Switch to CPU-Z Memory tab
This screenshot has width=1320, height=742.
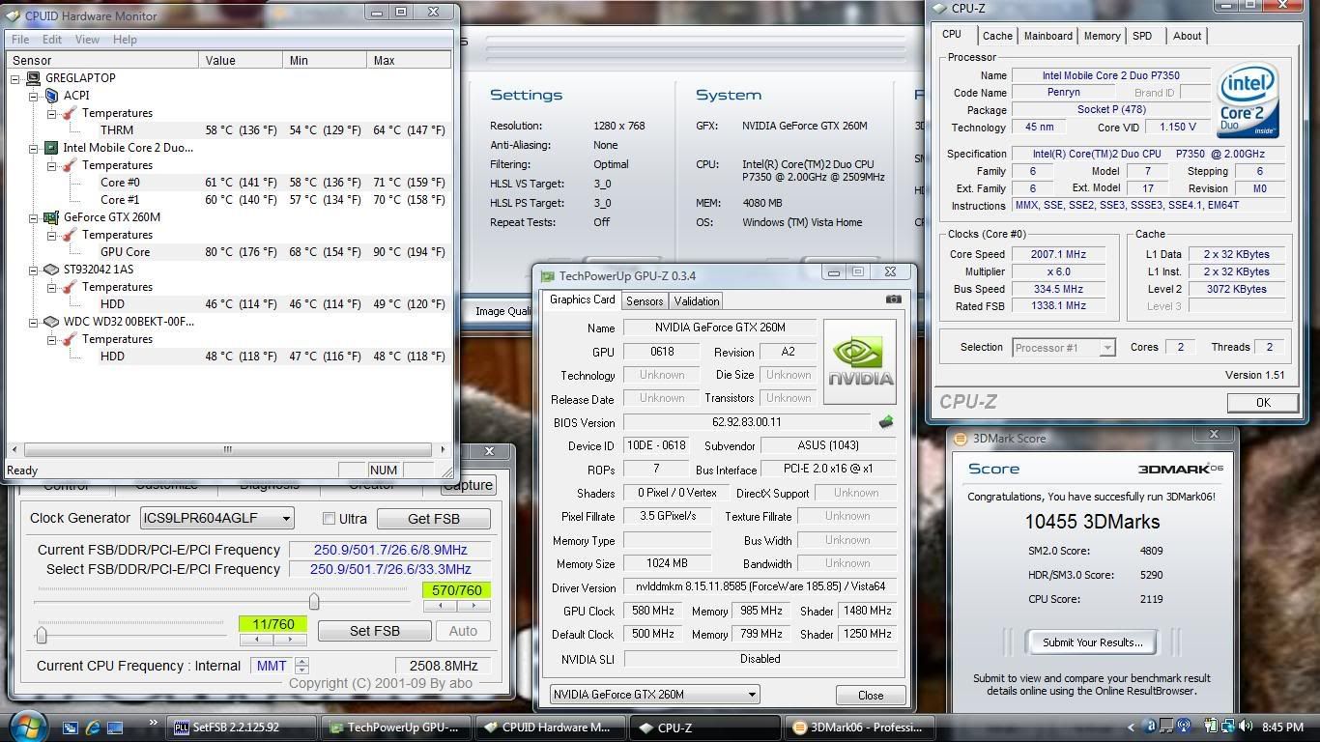click(1102, 36)
